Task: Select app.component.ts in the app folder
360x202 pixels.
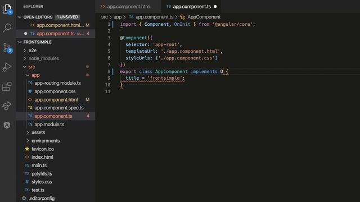Action: click(53, 116)
